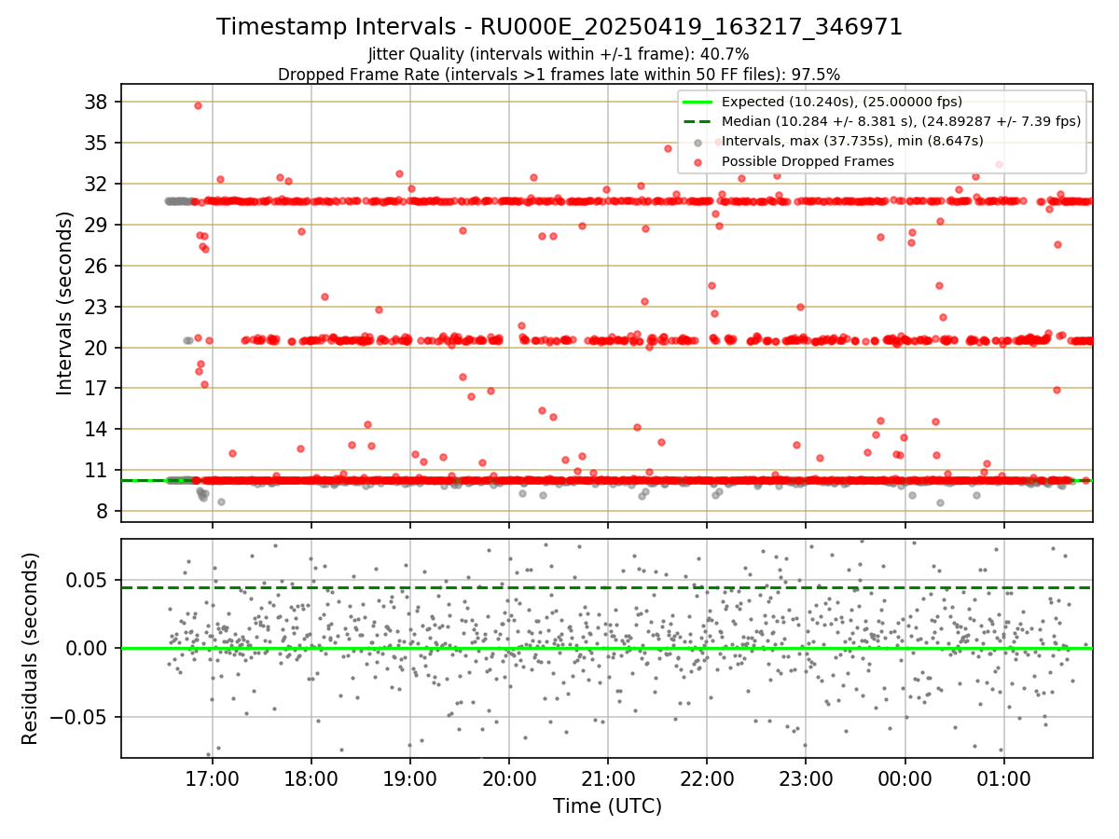This screenshot has width=1119, height=839.
Task: Click the red dot marker in the legend
Action: (x=698, y=161)
